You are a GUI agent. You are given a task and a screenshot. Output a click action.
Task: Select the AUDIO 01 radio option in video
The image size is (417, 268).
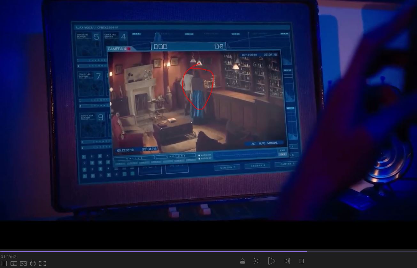coord(199,155)
